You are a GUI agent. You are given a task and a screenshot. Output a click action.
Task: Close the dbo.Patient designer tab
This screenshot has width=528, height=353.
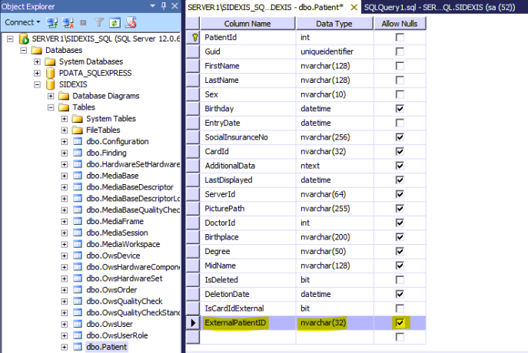click(x=354, y=7)
